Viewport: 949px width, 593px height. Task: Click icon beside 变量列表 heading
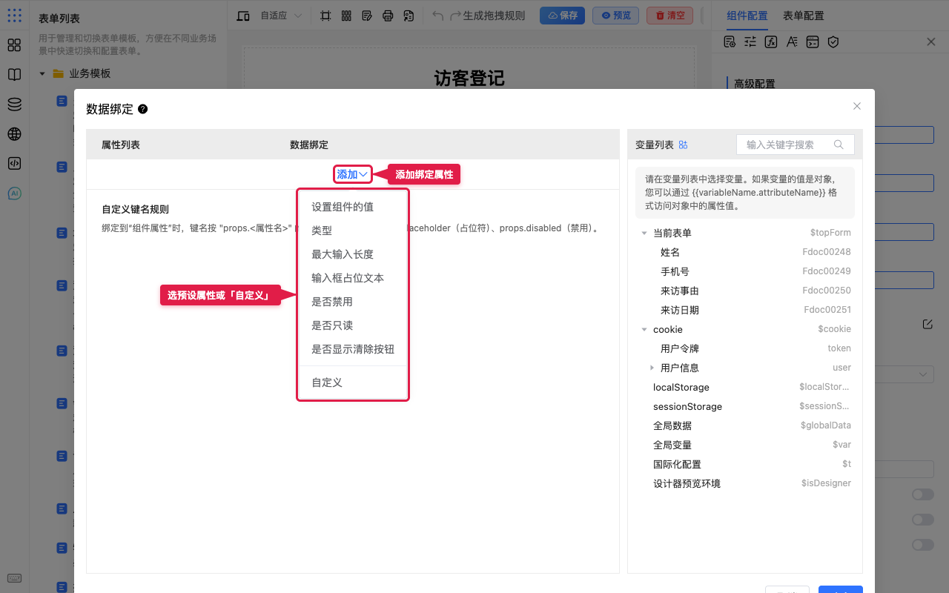click(684, 145)
